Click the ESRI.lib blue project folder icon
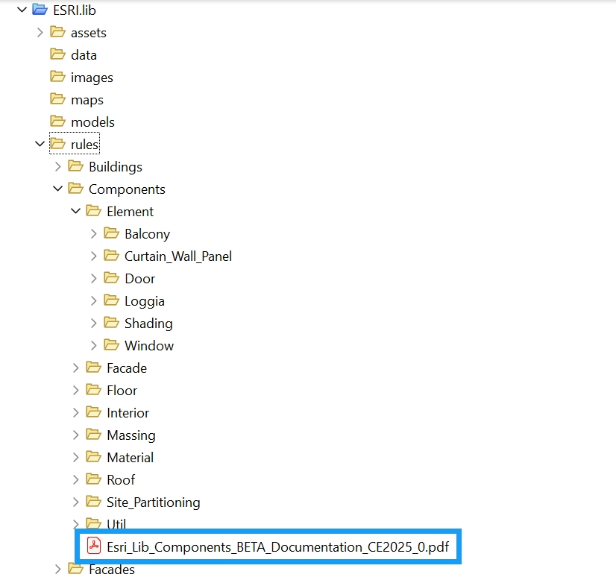Viewport: 616px width, 580px height. pos(40,10)
